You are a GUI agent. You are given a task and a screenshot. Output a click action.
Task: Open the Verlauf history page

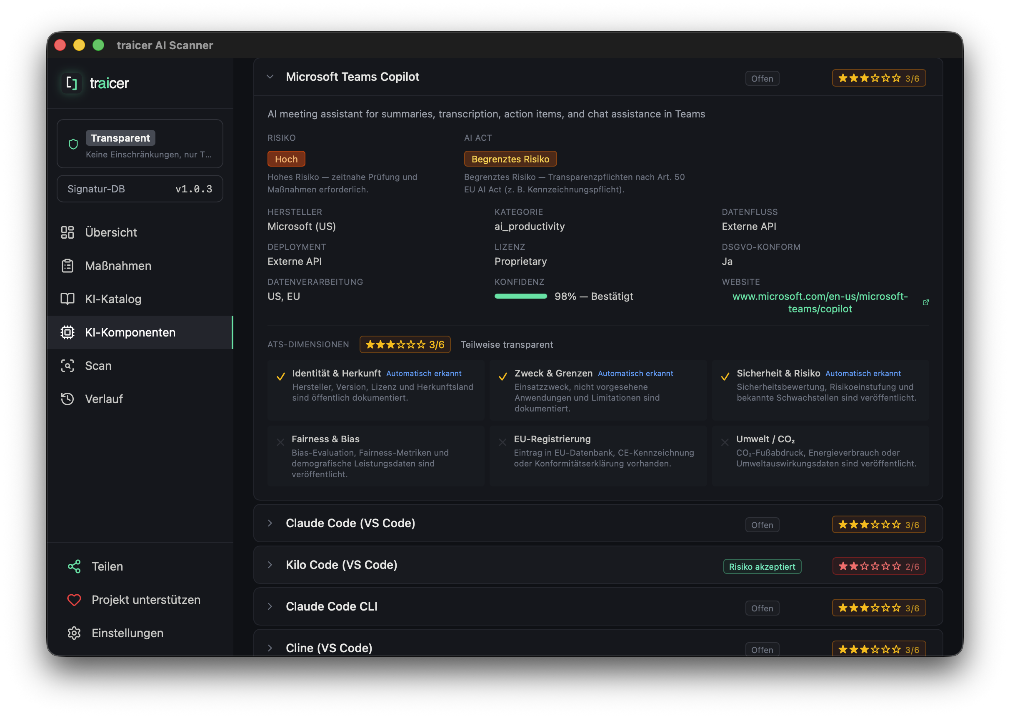point(140,399)
